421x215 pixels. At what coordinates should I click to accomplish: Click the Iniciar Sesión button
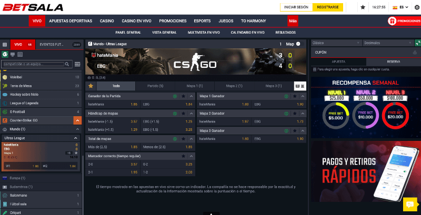coord(296,7)
